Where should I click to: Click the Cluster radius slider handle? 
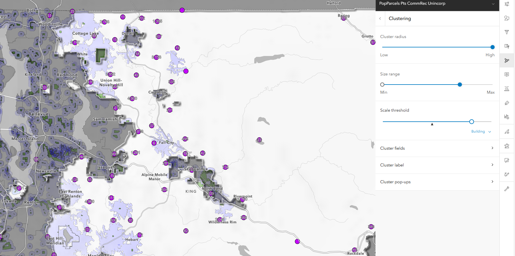492,47
